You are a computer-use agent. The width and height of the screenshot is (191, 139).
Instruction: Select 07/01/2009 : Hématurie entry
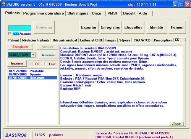coord(32,78)
